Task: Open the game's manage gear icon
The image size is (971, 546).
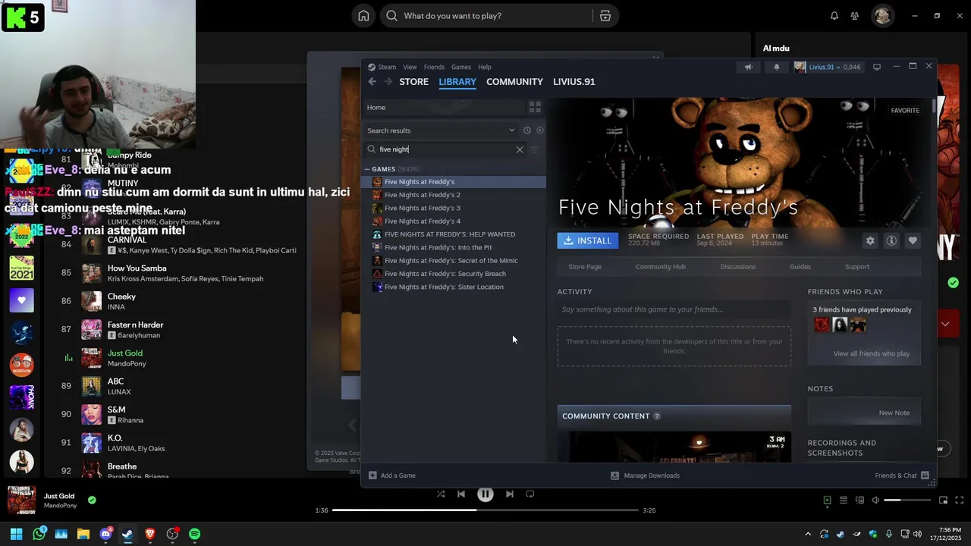Action: click(870, 240)
